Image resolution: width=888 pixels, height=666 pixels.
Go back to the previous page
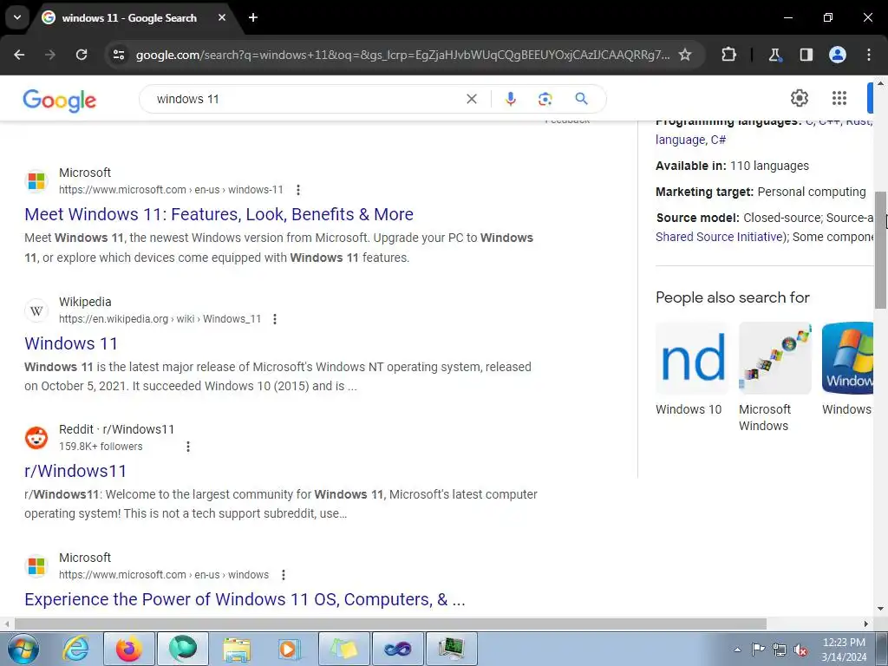[x=19, y=55]
